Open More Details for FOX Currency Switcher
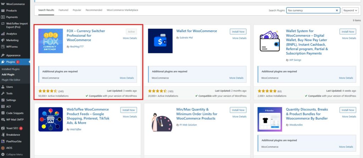The width and height of the screenshot is (363, 158). pos(130,38)
